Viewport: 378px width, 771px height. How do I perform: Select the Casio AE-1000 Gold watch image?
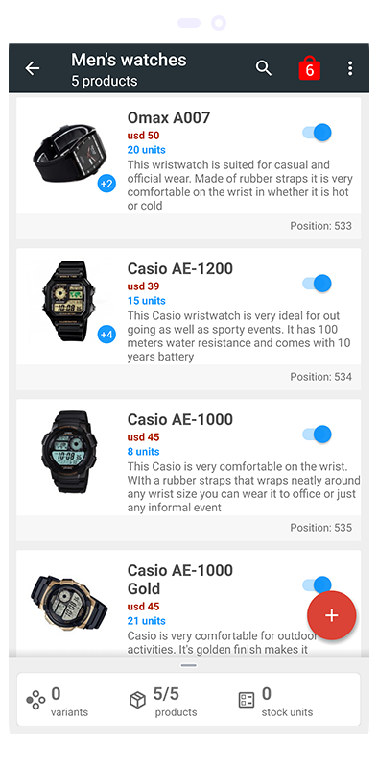click(x=69, y=603)
